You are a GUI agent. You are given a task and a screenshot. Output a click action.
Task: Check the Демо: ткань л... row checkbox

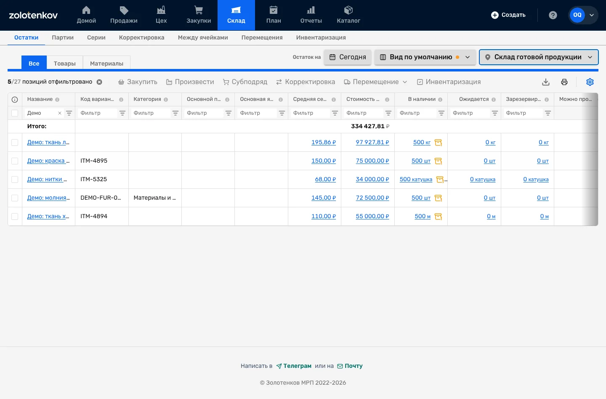(15, 143)
